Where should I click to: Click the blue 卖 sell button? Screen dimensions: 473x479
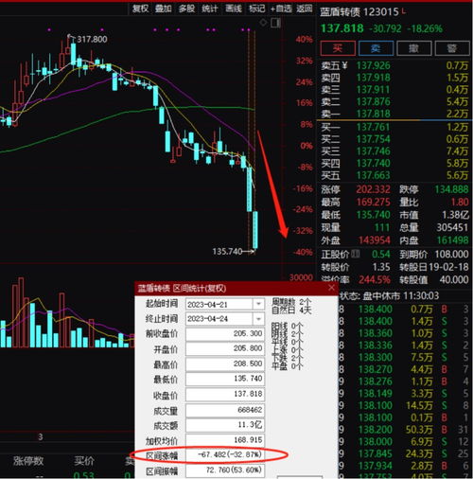376,48
